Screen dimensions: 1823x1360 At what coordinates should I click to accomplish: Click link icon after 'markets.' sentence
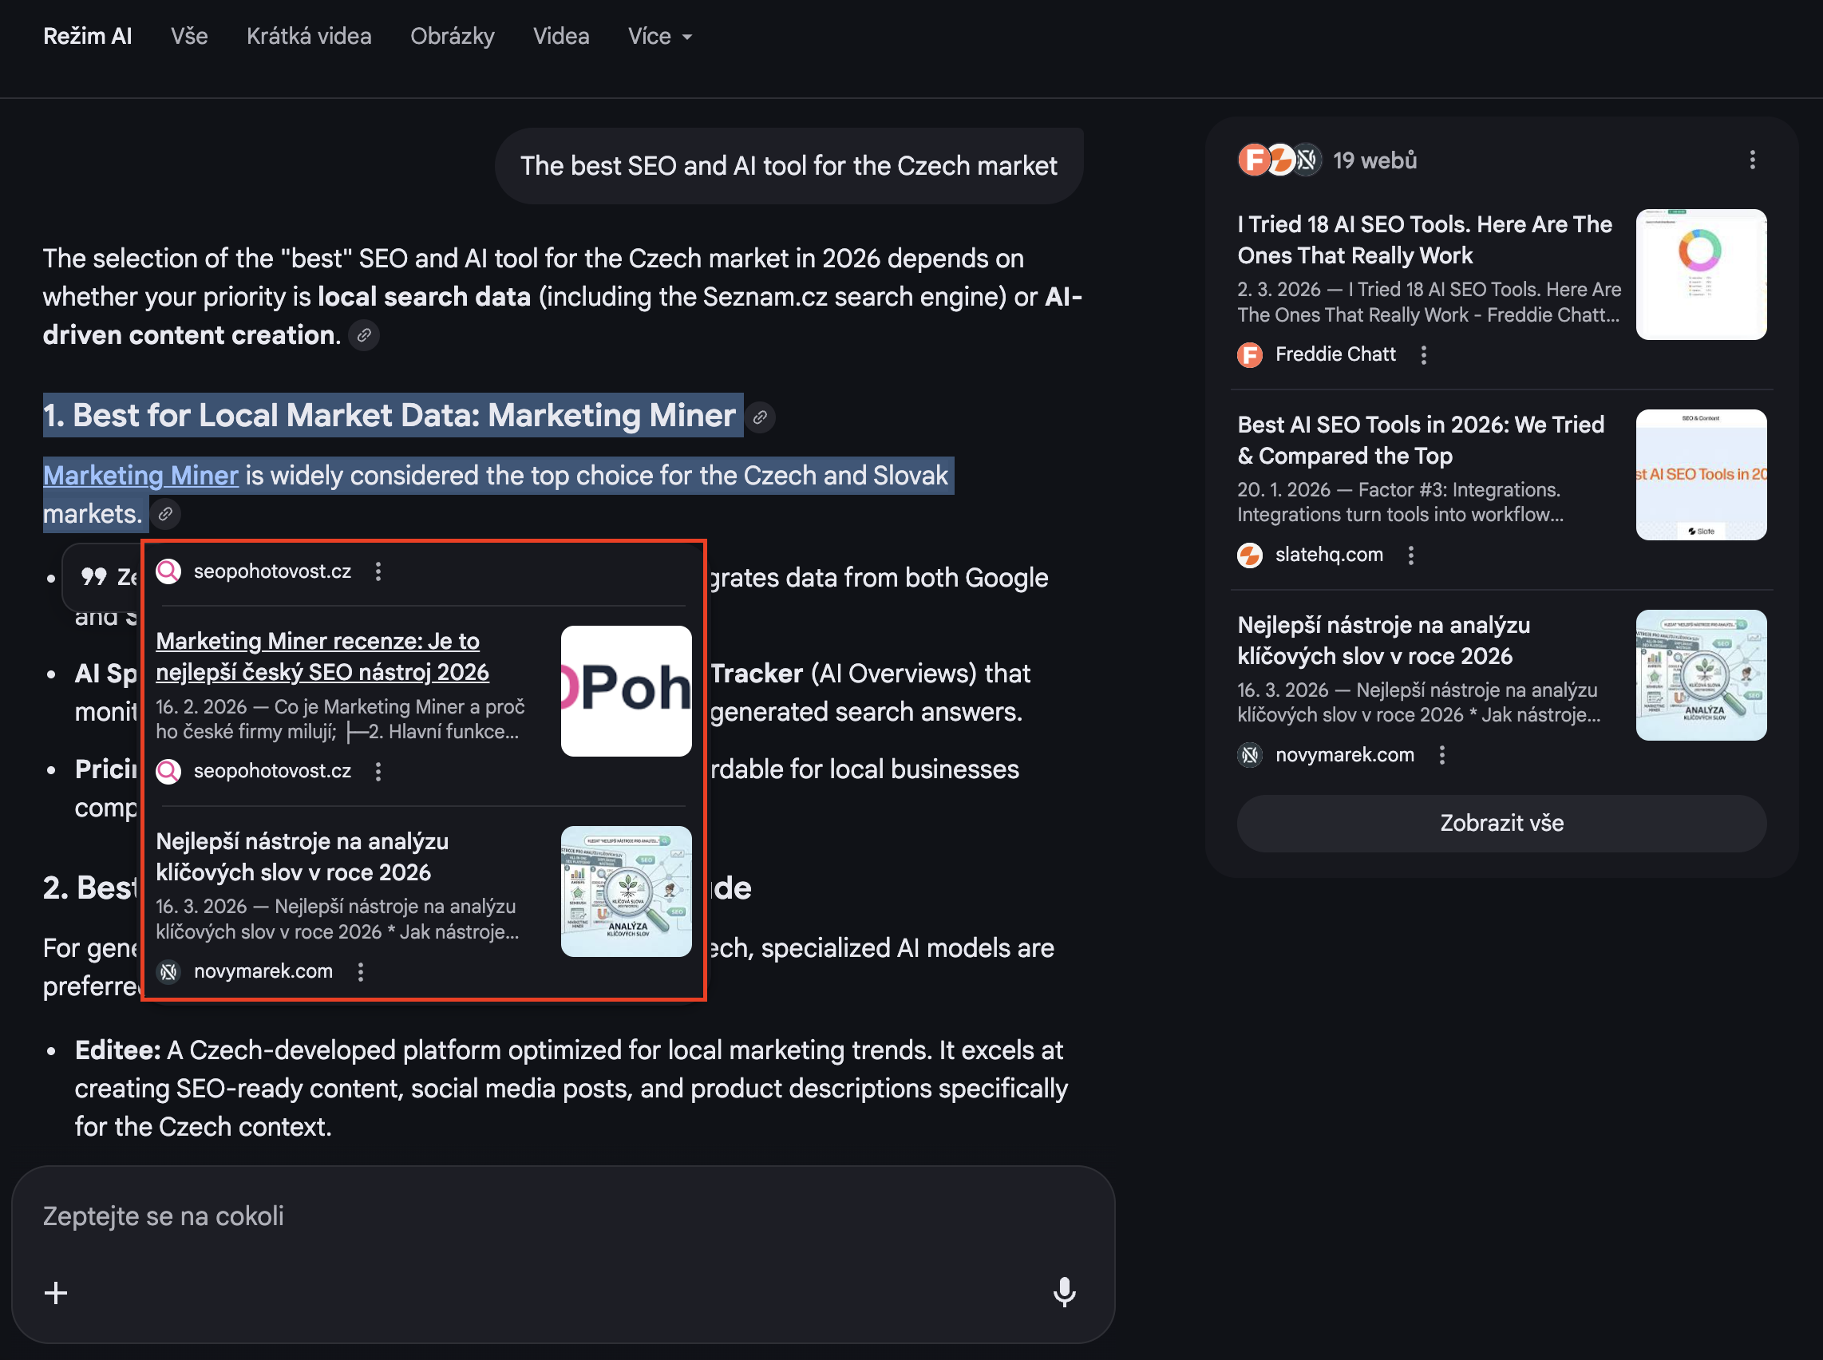(165, 515)
